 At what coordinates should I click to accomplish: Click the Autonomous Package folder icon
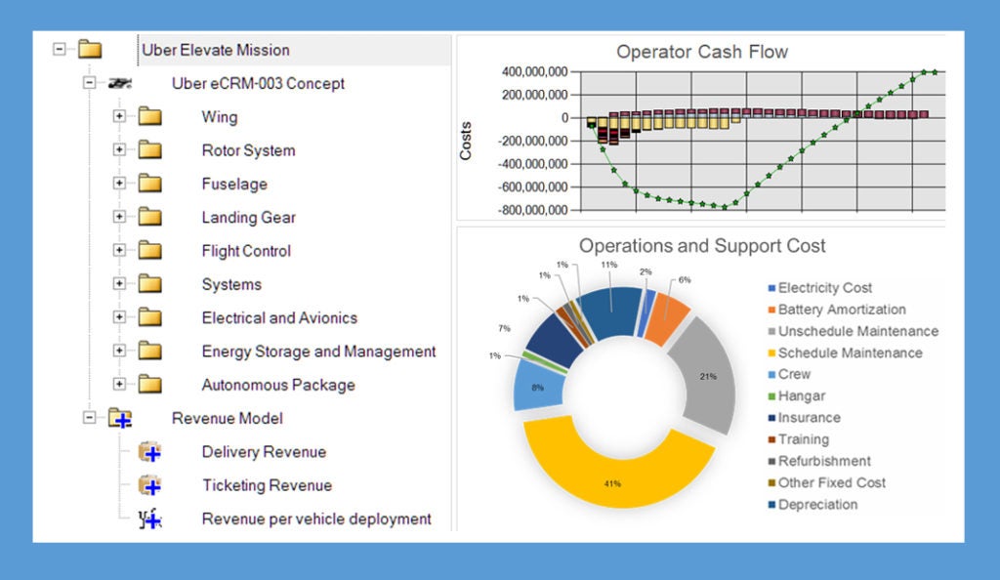[149, 384]
